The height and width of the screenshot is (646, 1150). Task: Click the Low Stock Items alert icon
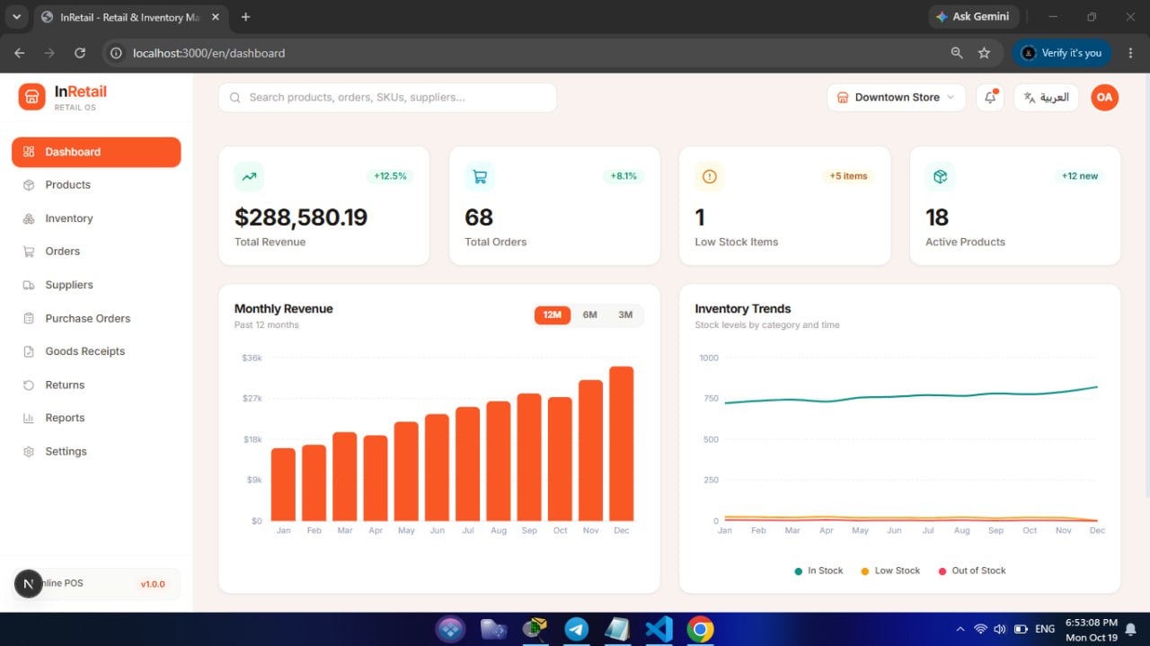710,177
